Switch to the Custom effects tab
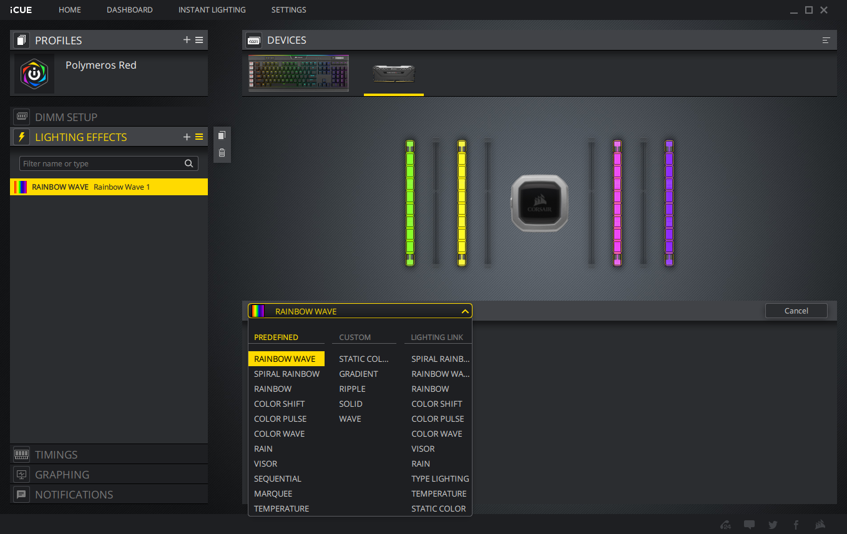847x534 pixels. tap(355, 337)
